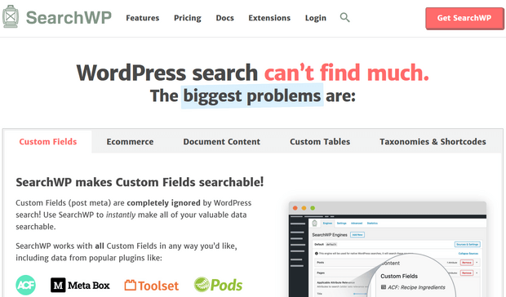The width and height of the screenshot is (506, 297).
Task: Click the heading 'SearchWP makes Custom Fields searchable!'
Action: pos(140,182)
